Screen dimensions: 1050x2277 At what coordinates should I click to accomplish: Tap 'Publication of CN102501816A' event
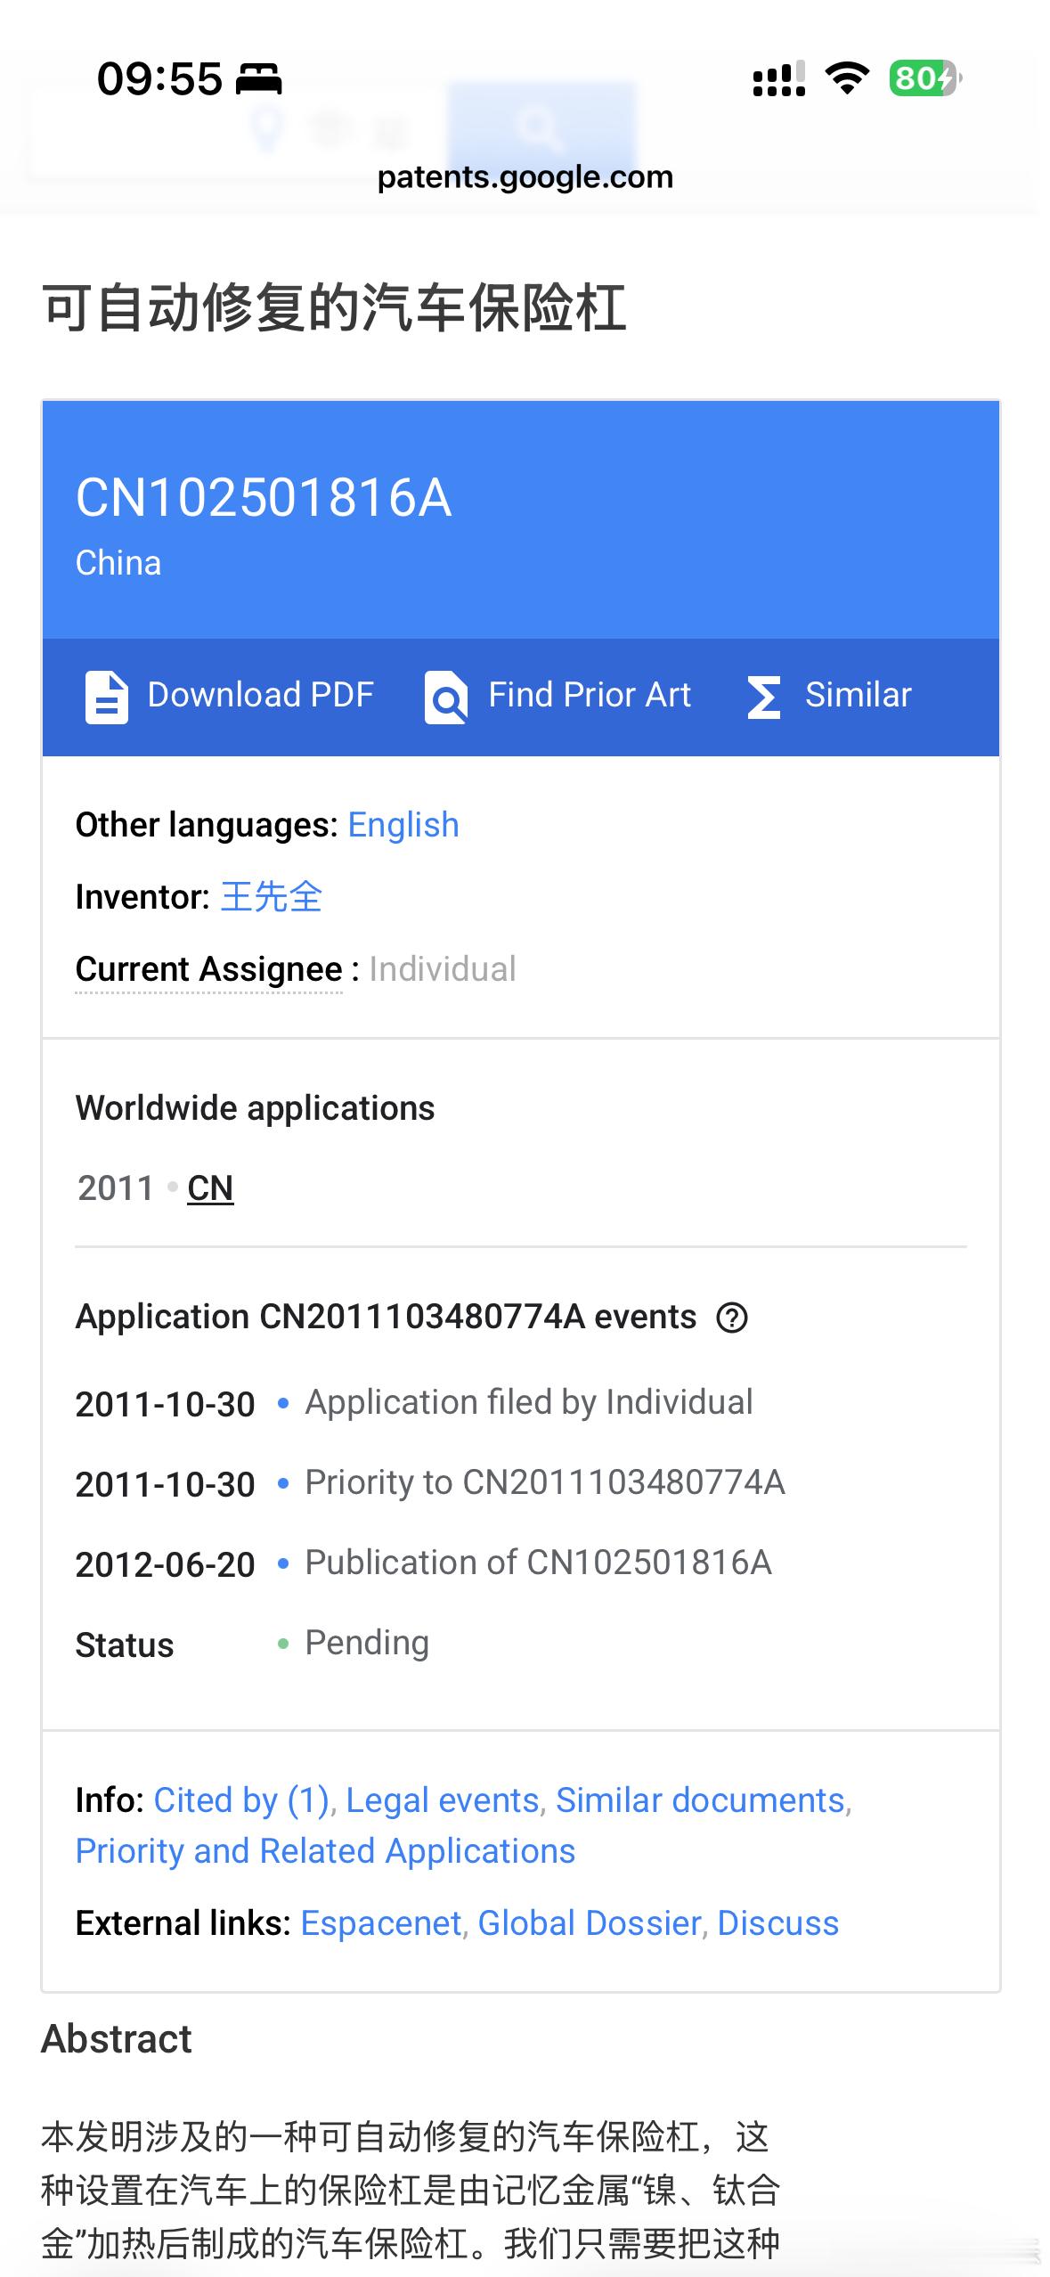539,1563
